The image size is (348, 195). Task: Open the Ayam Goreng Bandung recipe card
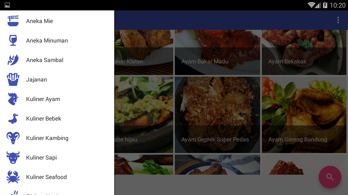(304, 115)
